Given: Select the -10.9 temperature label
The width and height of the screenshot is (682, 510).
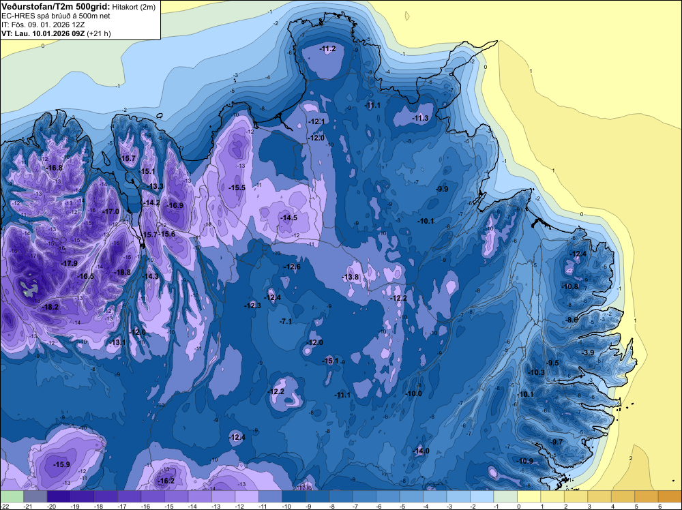Looking at the screenshot, I should 525,461.
